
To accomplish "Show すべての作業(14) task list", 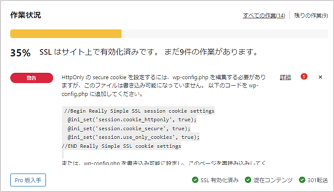I will (264, 15).
